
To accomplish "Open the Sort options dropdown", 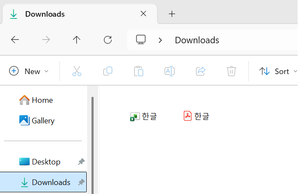I will (x=278, y=71).
